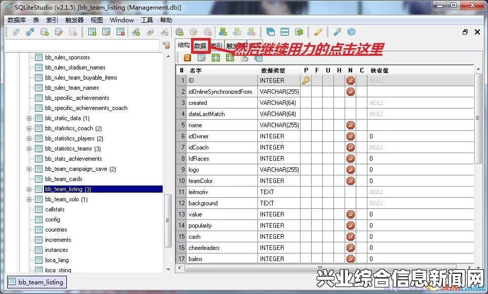Click the tree panel's scroll-down arrow

168,269
